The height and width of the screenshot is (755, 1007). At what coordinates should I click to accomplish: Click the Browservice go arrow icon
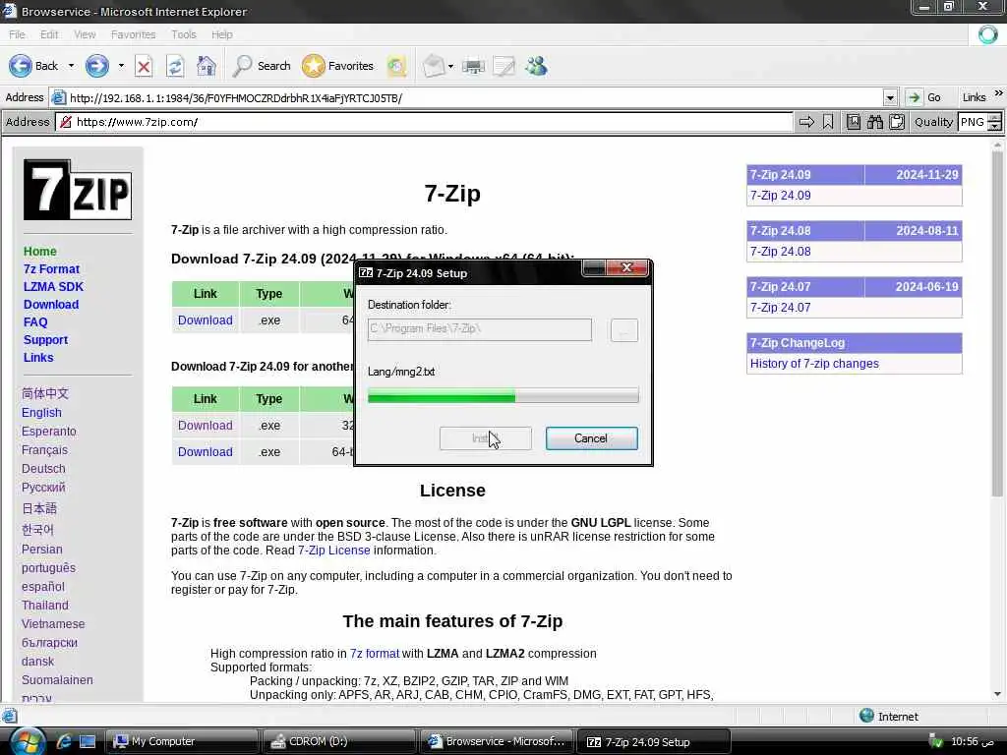(x=806, y=122)
